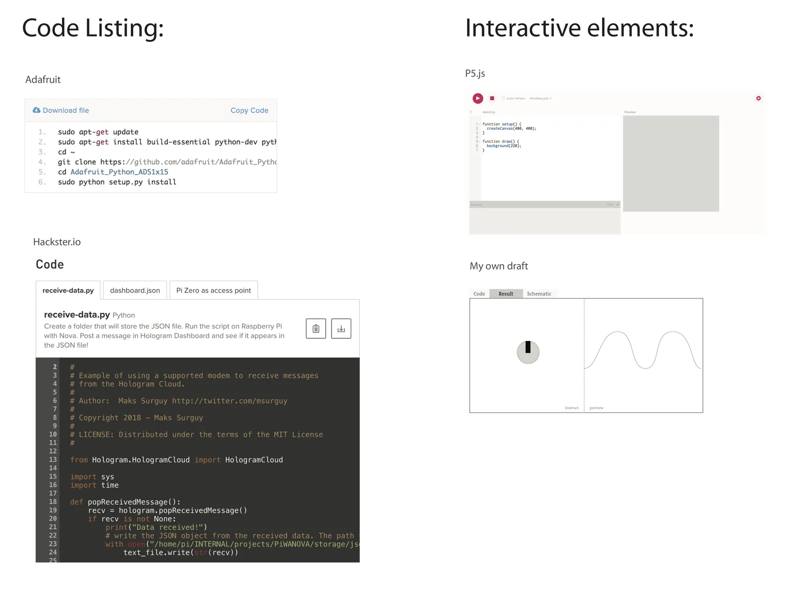Image resolution: width=787 pixels, height=599 pixels.
Task: Click the 'Hackster.io' heading
Action: (x=57, y=242)
